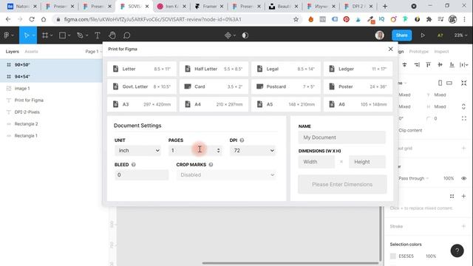Switch to the Framer browser tab
The width and height of the screenshot is (473, 266).
click(x=209, y=7)
